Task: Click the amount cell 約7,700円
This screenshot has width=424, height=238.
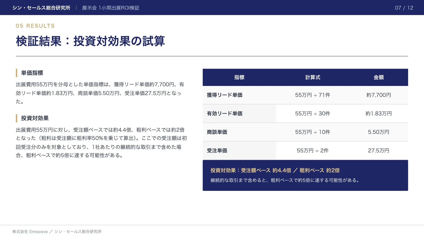Action: 378,95
